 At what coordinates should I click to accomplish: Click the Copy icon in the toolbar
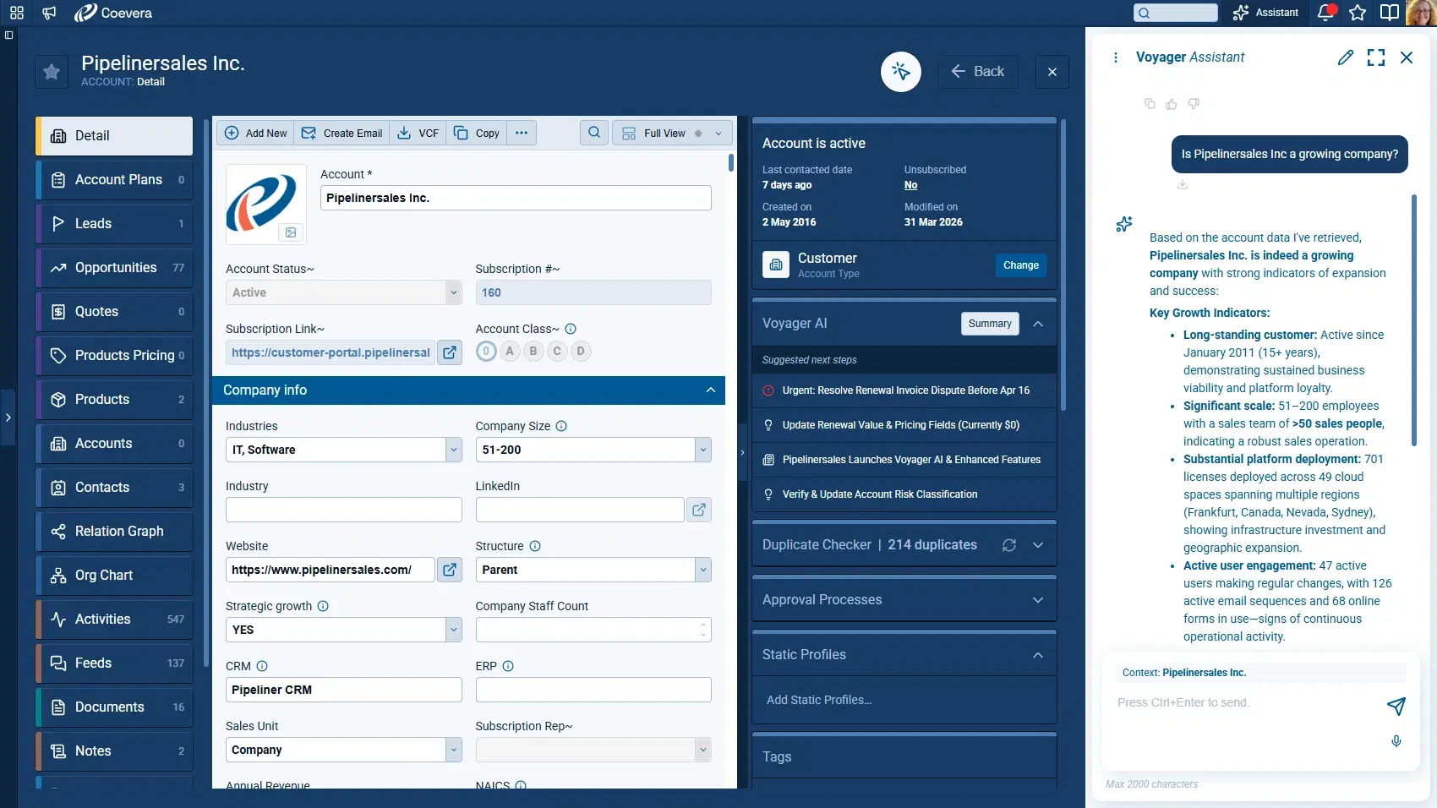coord(462,133)
